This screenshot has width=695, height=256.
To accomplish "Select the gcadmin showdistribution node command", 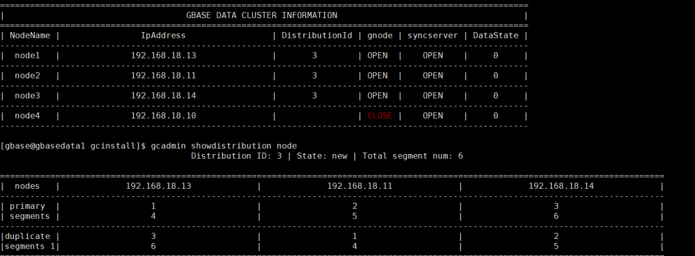I will [224, 146].
